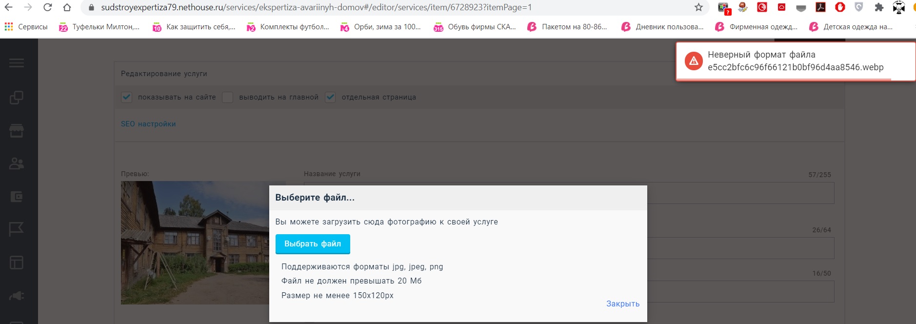Open the 'SEO настройки' link
This screenshot has width=916, height=324.
[x=148, y=124]
